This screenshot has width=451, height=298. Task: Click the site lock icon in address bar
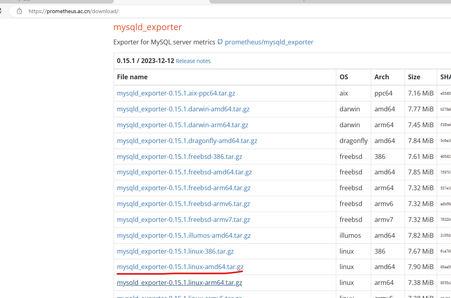[x=19, y=11]
